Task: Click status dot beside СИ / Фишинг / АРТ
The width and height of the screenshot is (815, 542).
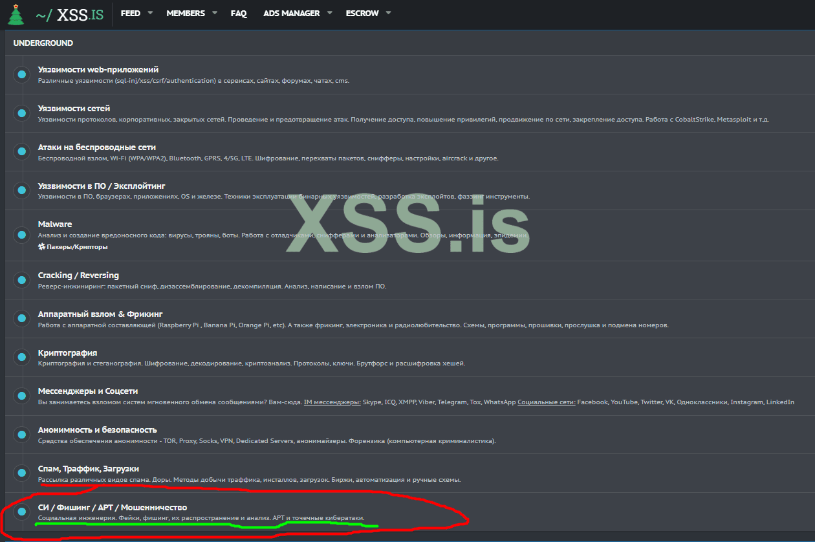Action: click(x=22, y=512)
